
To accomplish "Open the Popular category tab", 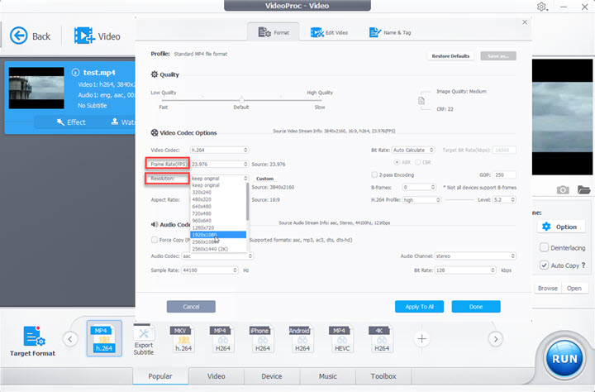I will pyautogui.click(x=160, y=376).
